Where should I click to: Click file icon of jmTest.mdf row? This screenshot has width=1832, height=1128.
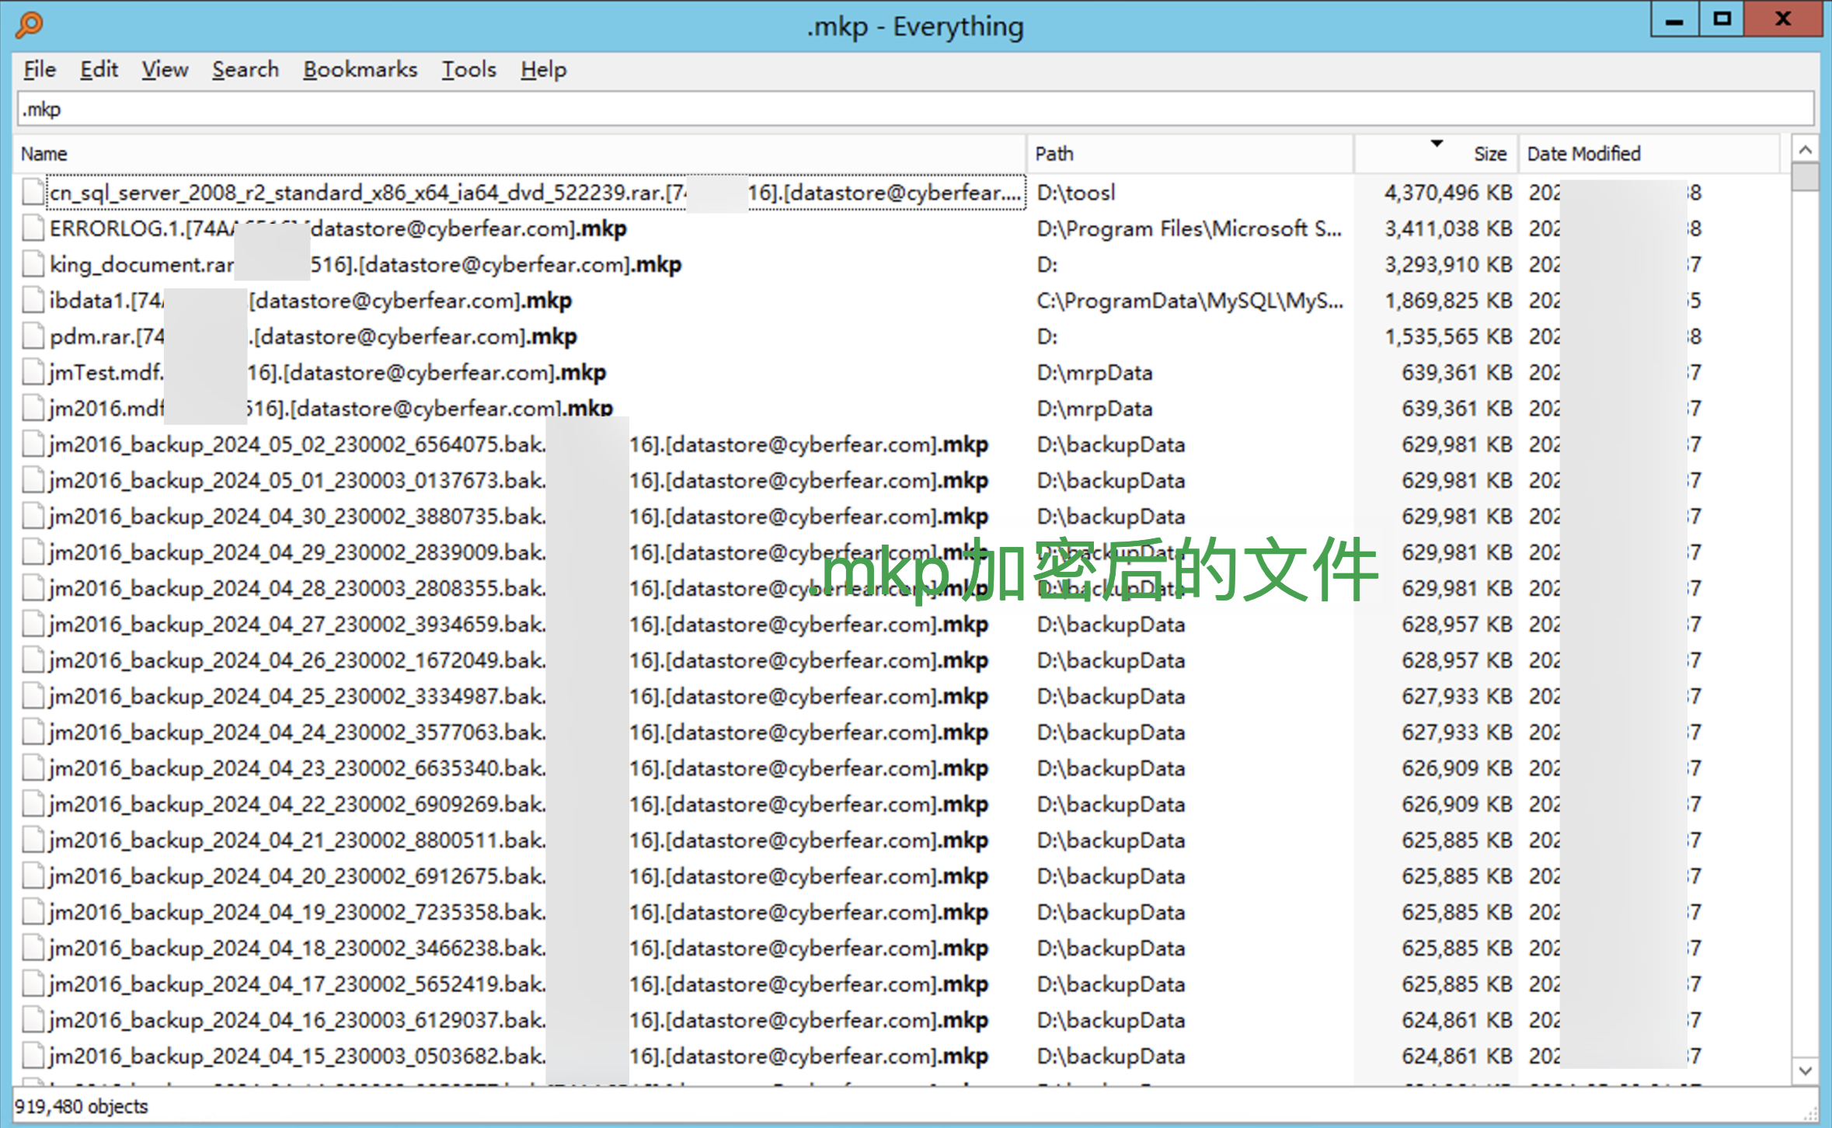tap(33, 373)
